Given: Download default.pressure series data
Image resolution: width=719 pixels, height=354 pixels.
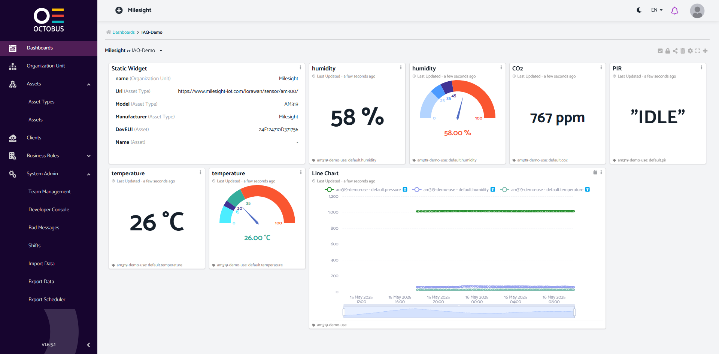Looking at the screenshot, I should click(x=405, y=190).
